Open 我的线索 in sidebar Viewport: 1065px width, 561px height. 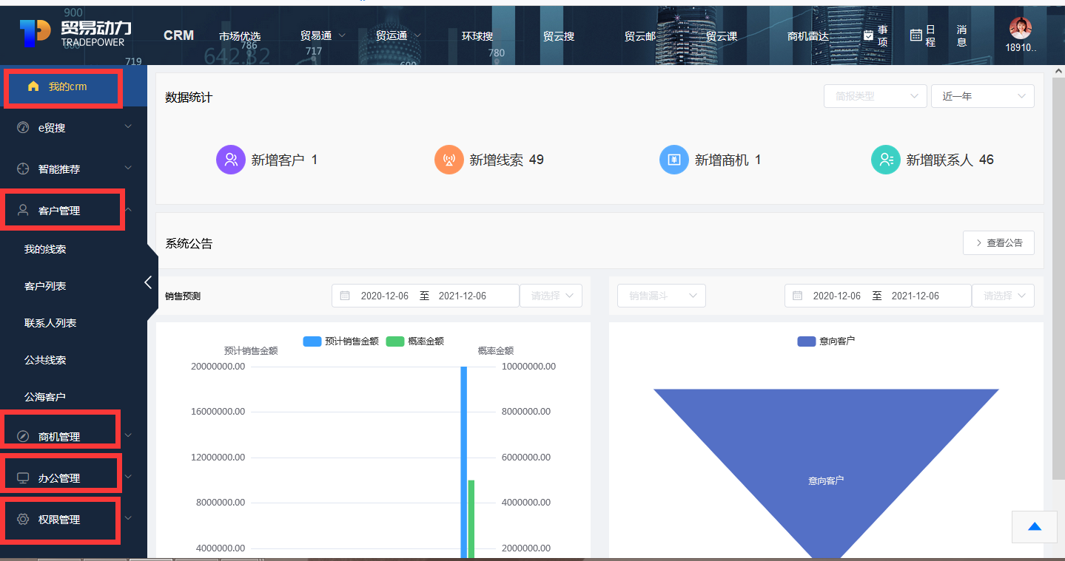pos(45,249)
